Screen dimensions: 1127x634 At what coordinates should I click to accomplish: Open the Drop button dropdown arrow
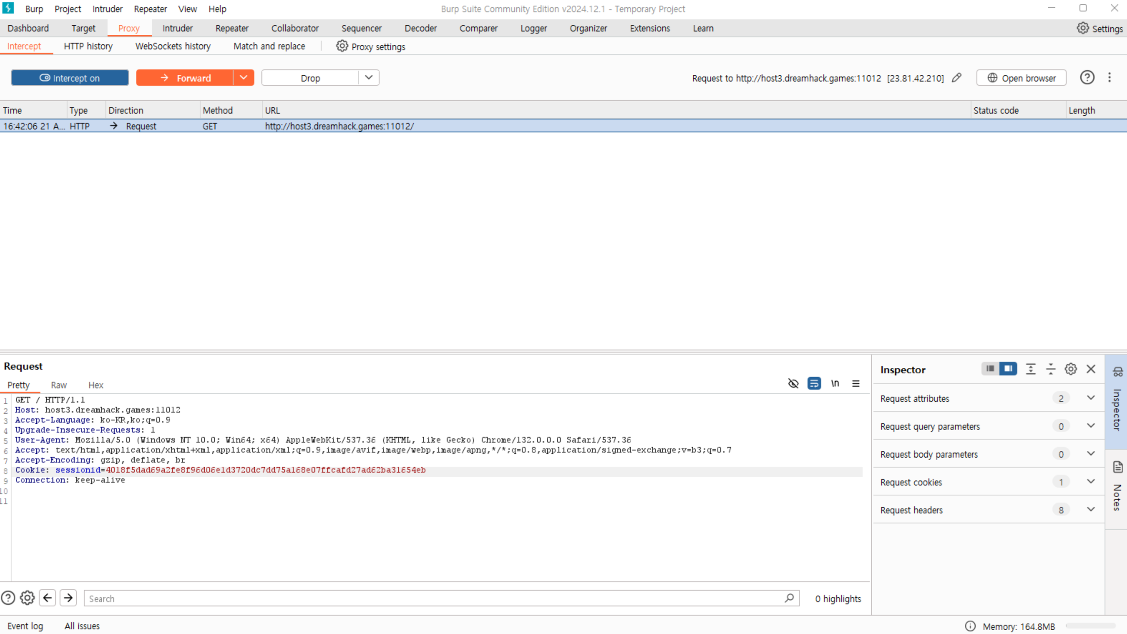(368, 78)
